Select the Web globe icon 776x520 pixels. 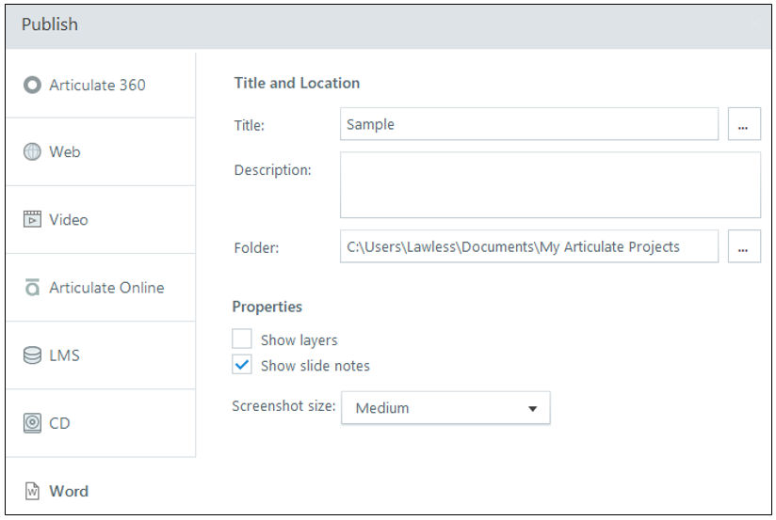coord(32,151)
